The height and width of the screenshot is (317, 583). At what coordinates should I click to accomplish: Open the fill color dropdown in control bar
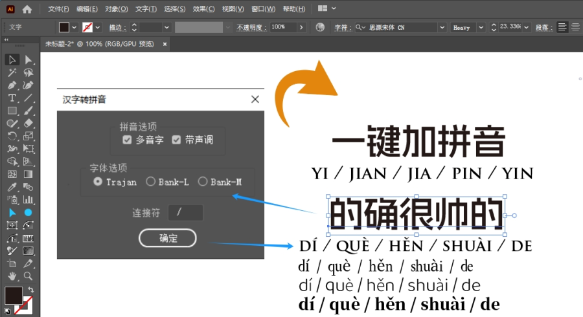[74, 27]
